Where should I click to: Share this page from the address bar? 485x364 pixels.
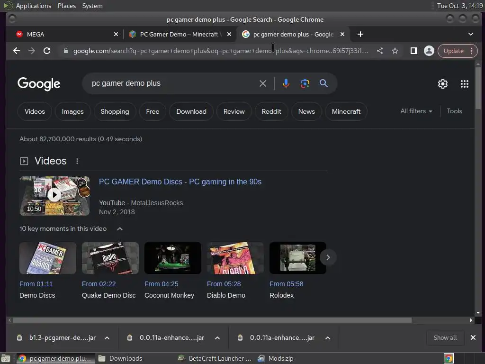coord(380,51)
